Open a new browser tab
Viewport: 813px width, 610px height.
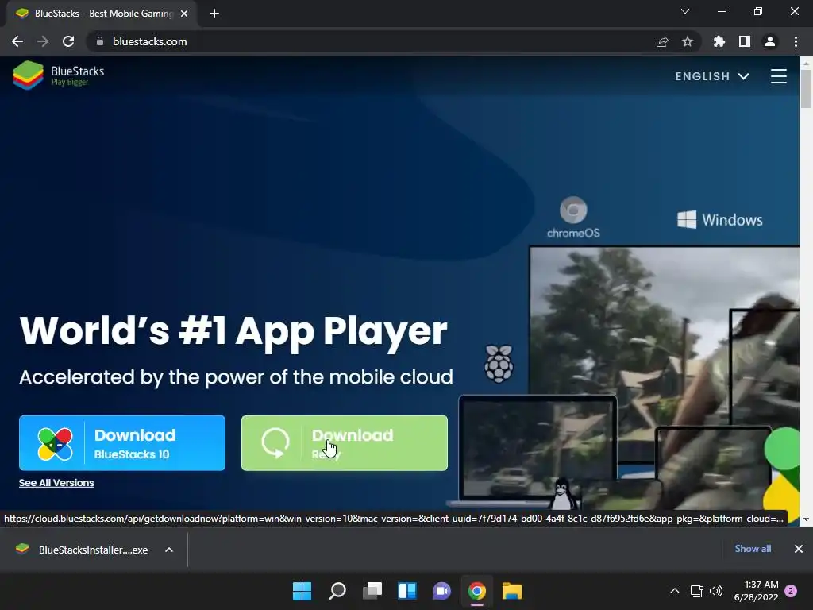click(x=214, y=14)
